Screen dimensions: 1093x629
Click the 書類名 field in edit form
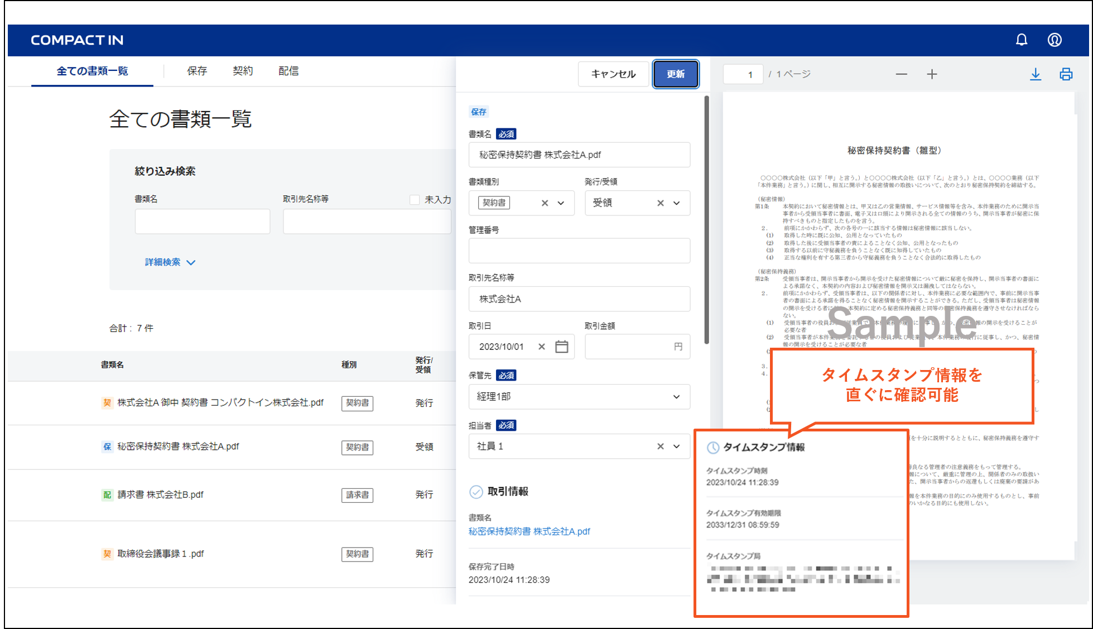point(579,155)
